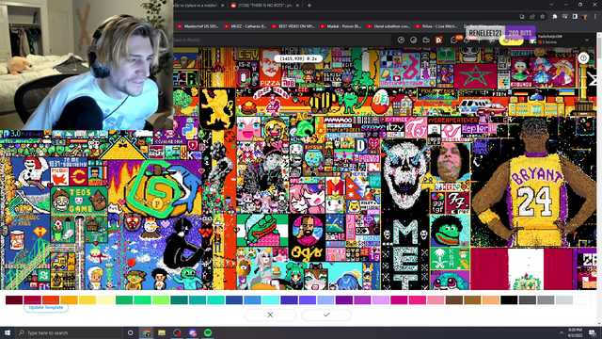The width and height of the screenshot is (602, 339).
Task: Open Chrome from the taskbar
Action: (x=147, y=332)
